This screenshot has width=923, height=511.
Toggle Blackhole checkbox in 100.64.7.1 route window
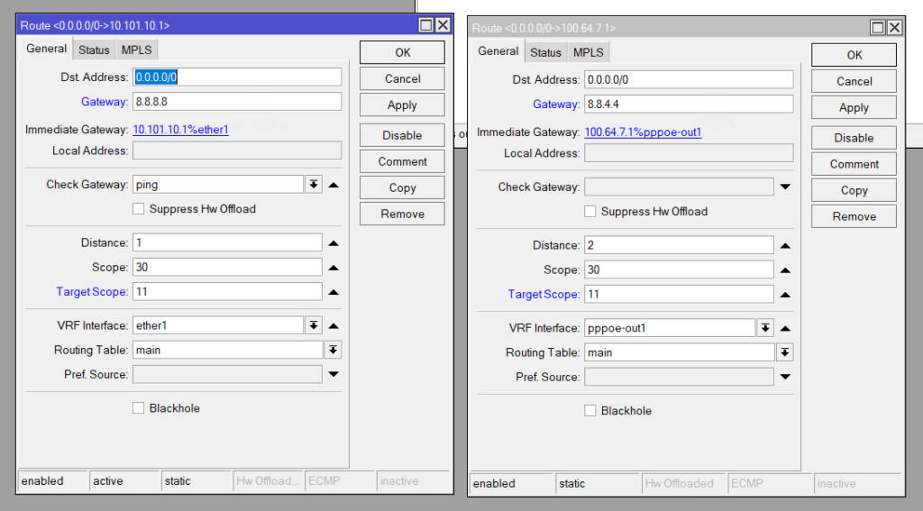[x=589, y=411]
